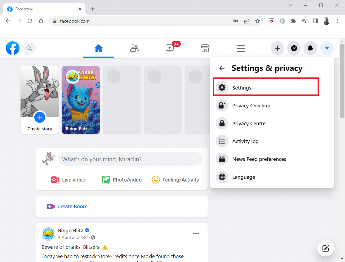Open Facebook search magnifier
The width and height of the screenshot is (345, 262).
point(29,48)
